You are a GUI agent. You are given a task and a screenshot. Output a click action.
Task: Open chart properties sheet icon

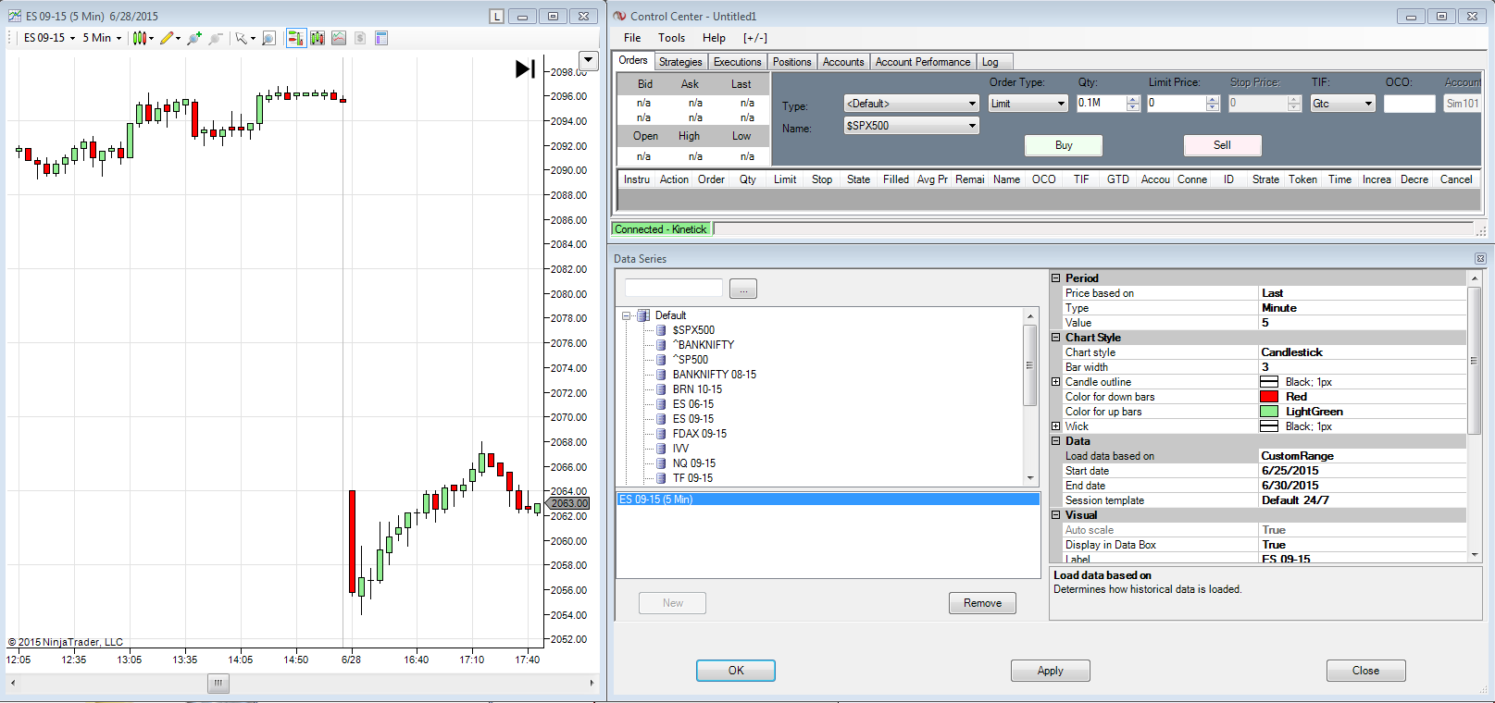pyautogui.click(x=381, y=38)
